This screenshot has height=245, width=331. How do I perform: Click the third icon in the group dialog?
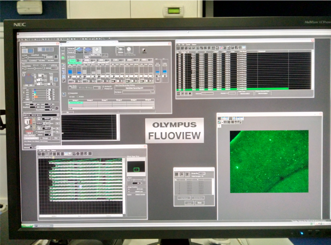point(187,174)
